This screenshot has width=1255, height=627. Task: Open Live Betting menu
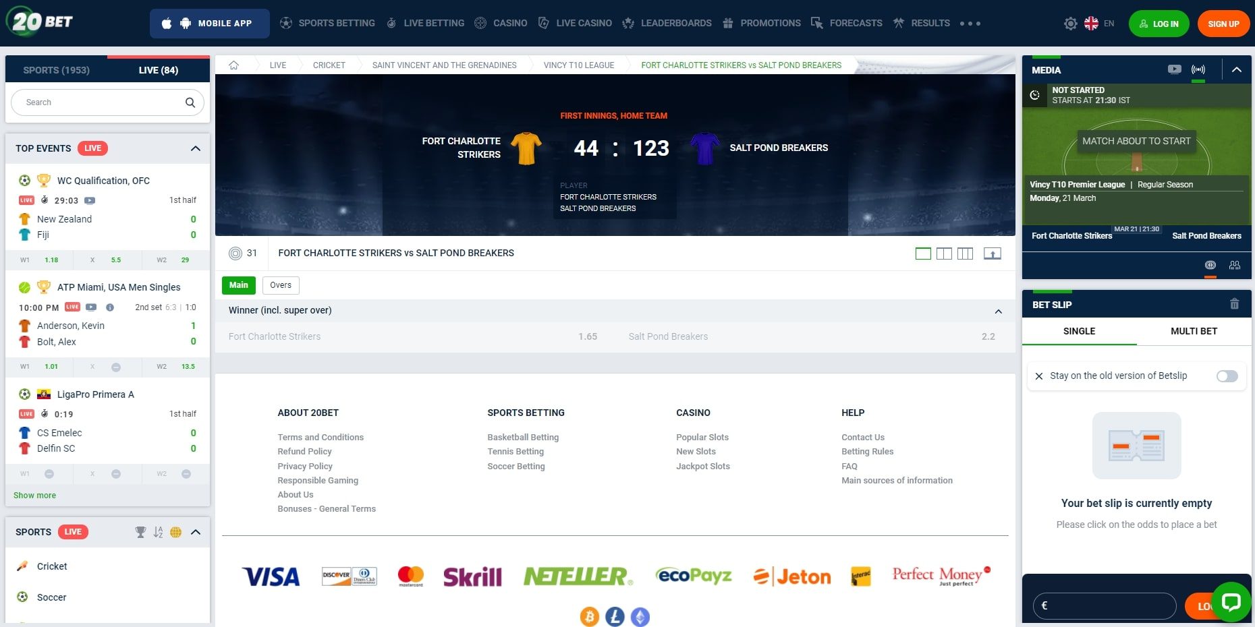tap(425, 23)
